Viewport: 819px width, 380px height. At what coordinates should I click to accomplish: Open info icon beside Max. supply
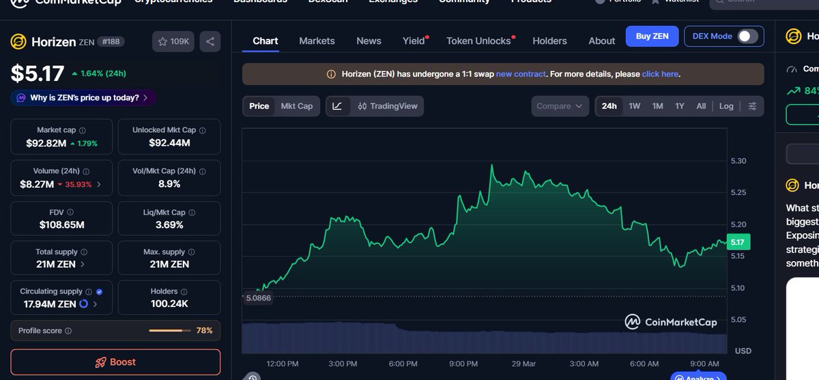point(192,252)
